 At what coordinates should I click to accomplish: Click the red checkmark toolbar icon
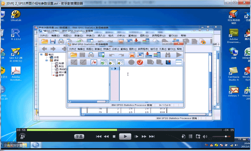click(x=140, y=62)
